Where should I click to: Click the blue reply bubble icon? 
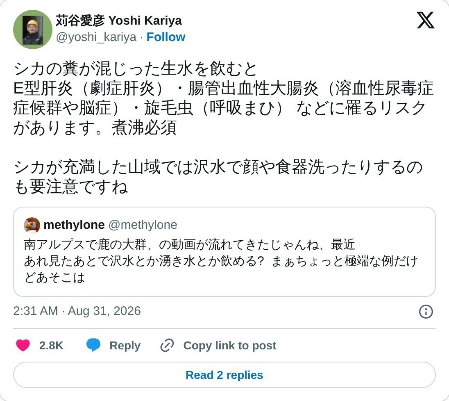pyautogui.click(x=93, y=345)
